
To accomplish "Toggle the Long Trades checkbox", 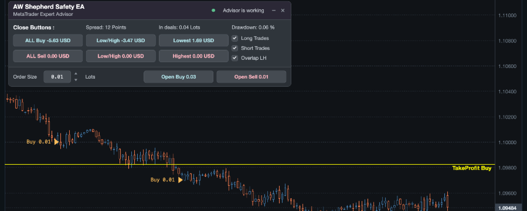I will coord(235,38).
